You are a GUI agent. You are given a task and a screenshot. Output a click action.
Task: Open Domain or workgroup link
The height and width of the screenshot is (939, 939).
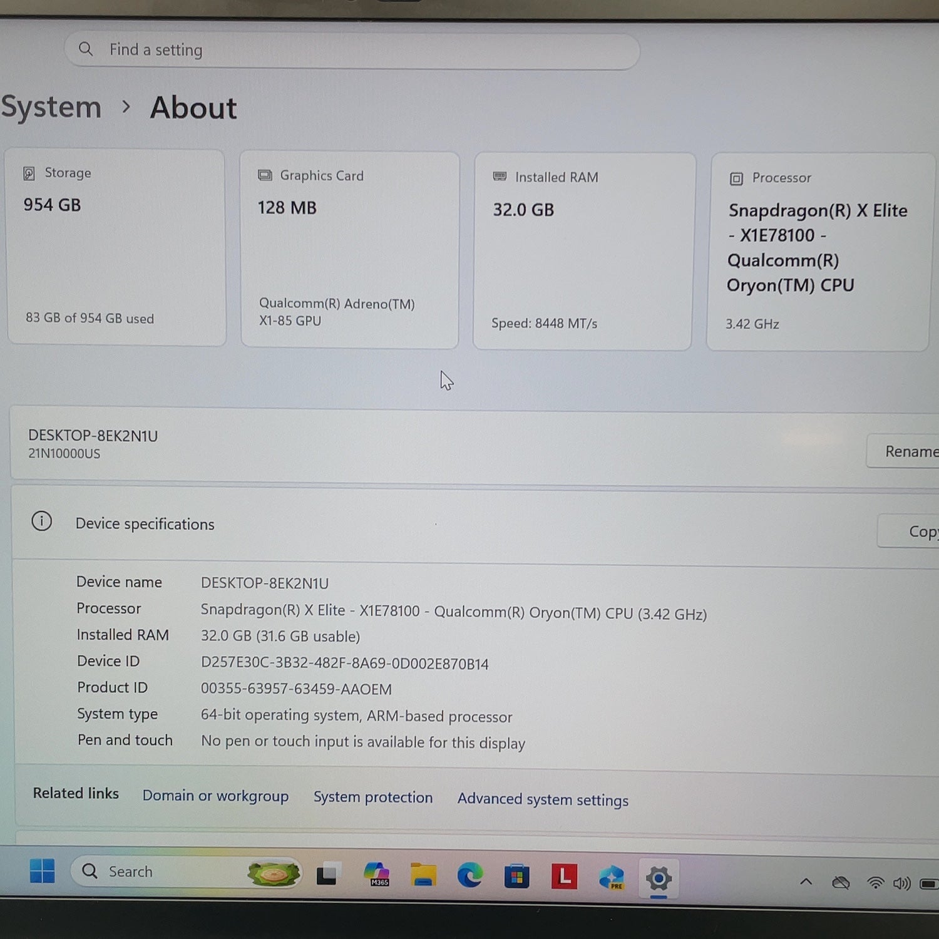pos(215,796)
